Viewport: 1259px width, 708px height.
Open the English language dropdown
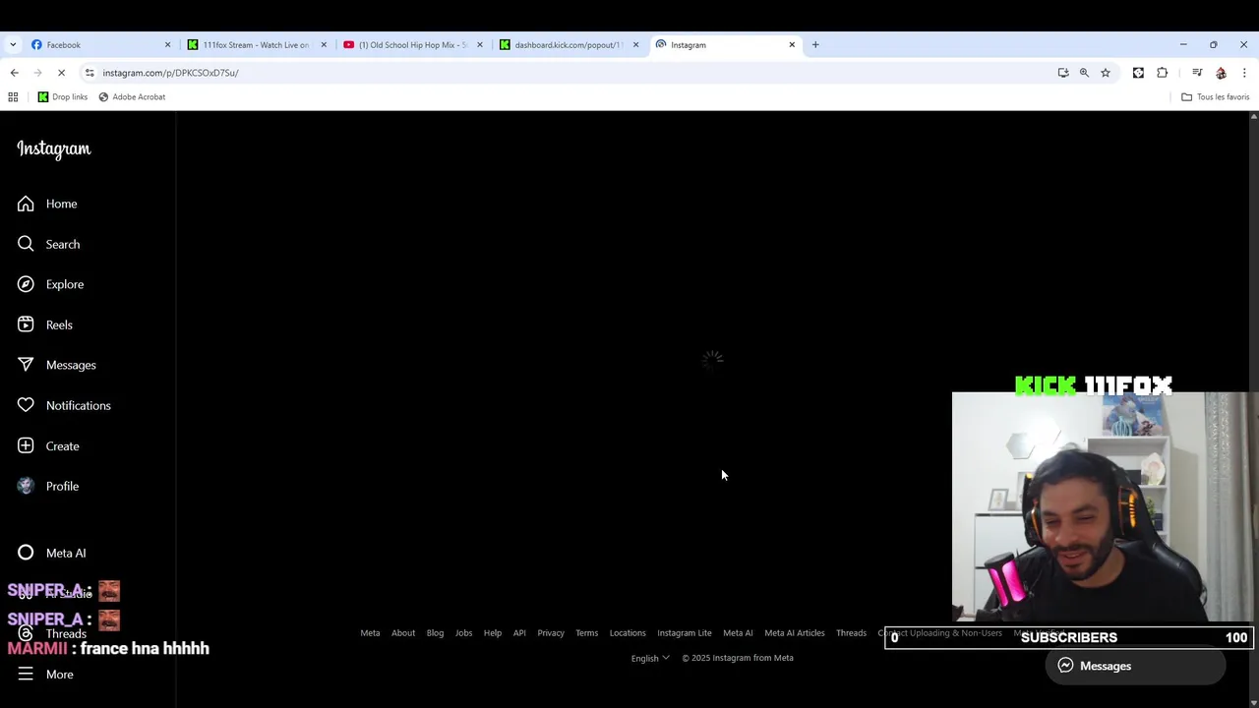click(650, 658)
